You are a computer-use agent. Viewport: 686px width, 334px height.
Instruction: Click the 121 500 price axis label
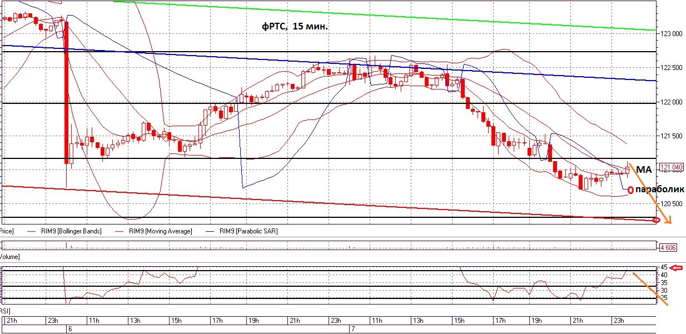[672, 136]
